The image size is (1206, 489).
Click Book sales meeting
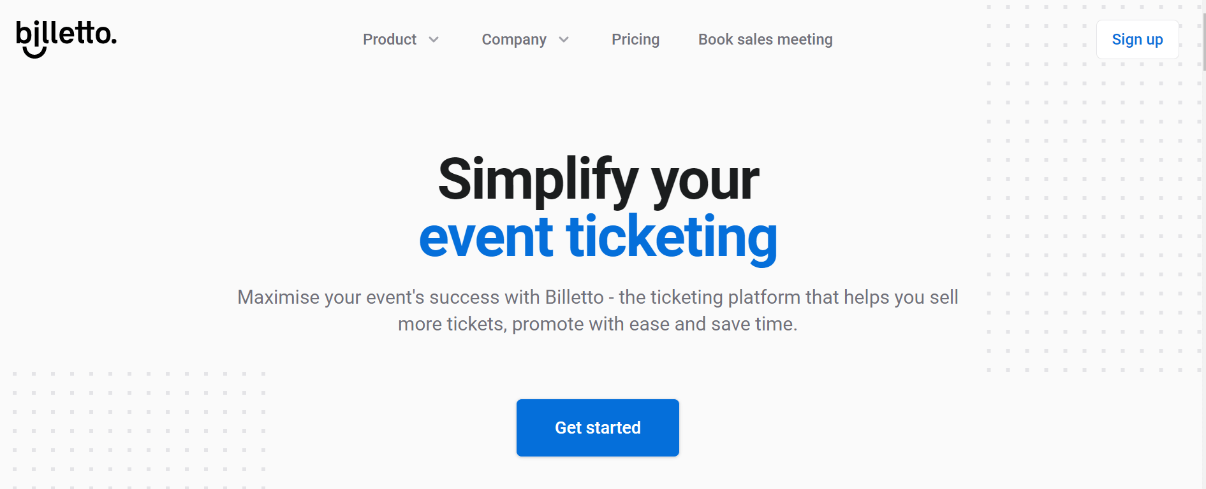point(765,39)
